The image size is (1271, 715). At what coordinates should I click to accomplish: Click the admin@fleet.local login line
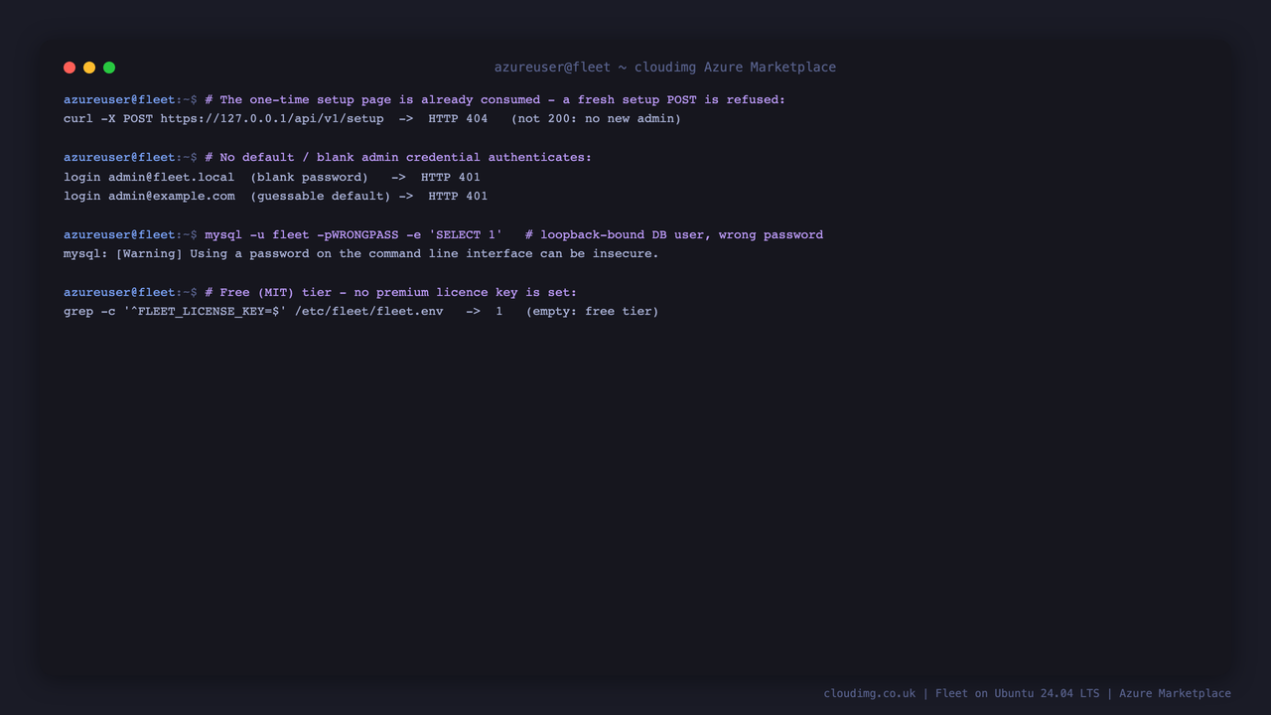272,177
